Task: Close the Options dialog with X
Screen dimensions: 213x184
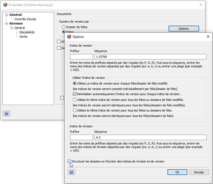Action: (208, 37)
